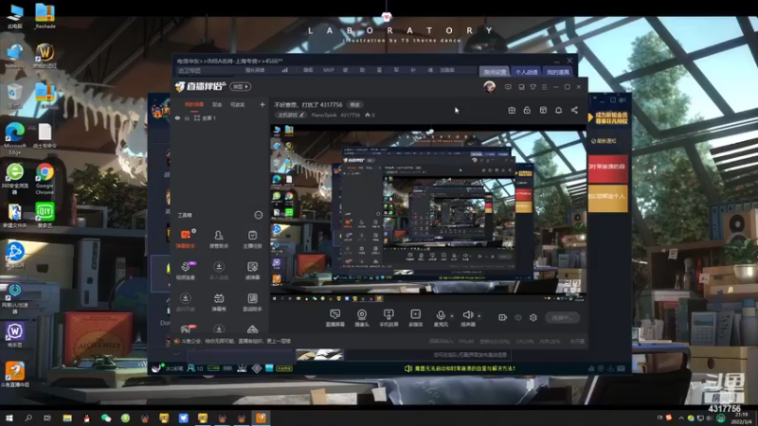Viewport: 758px width, 426px height.
Task: Open Google Chrome desktop shortcut
Action: click(45, 178)
